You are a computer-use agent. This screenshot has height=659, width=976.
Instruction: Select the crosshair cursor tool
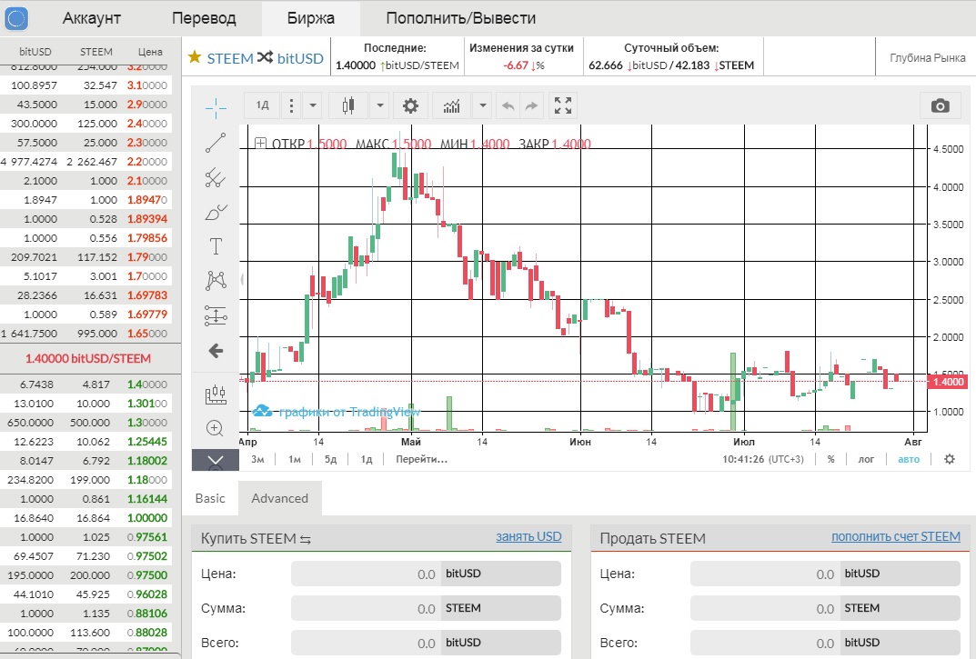tap(216, 108)
